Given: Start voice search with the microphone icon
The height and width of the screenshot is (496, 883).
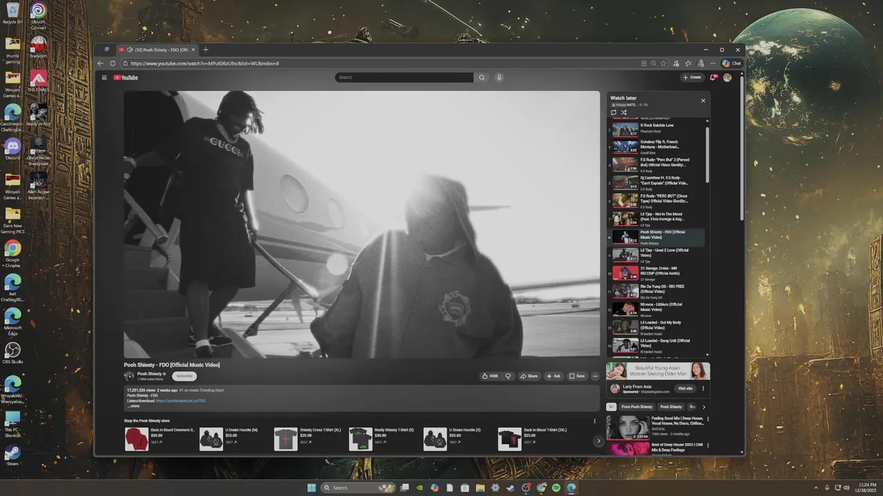Looking at the screenshot, I should tap(499, 77).
